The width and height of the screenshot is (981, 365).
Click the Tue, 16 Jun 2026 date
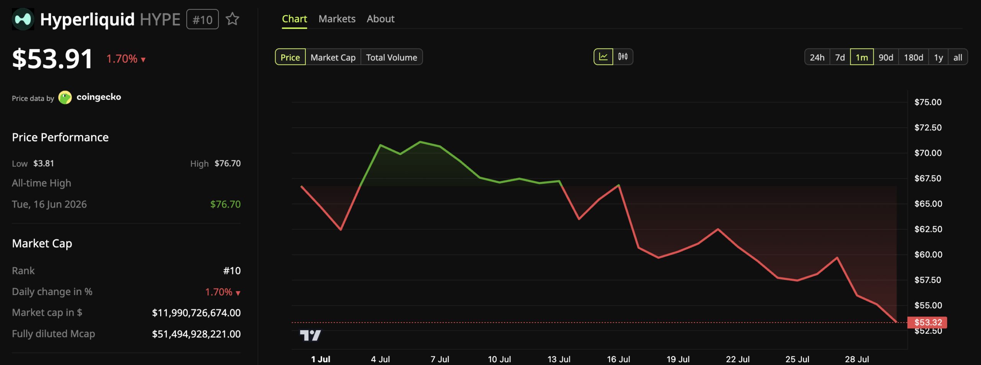click(x=49, y=204)
